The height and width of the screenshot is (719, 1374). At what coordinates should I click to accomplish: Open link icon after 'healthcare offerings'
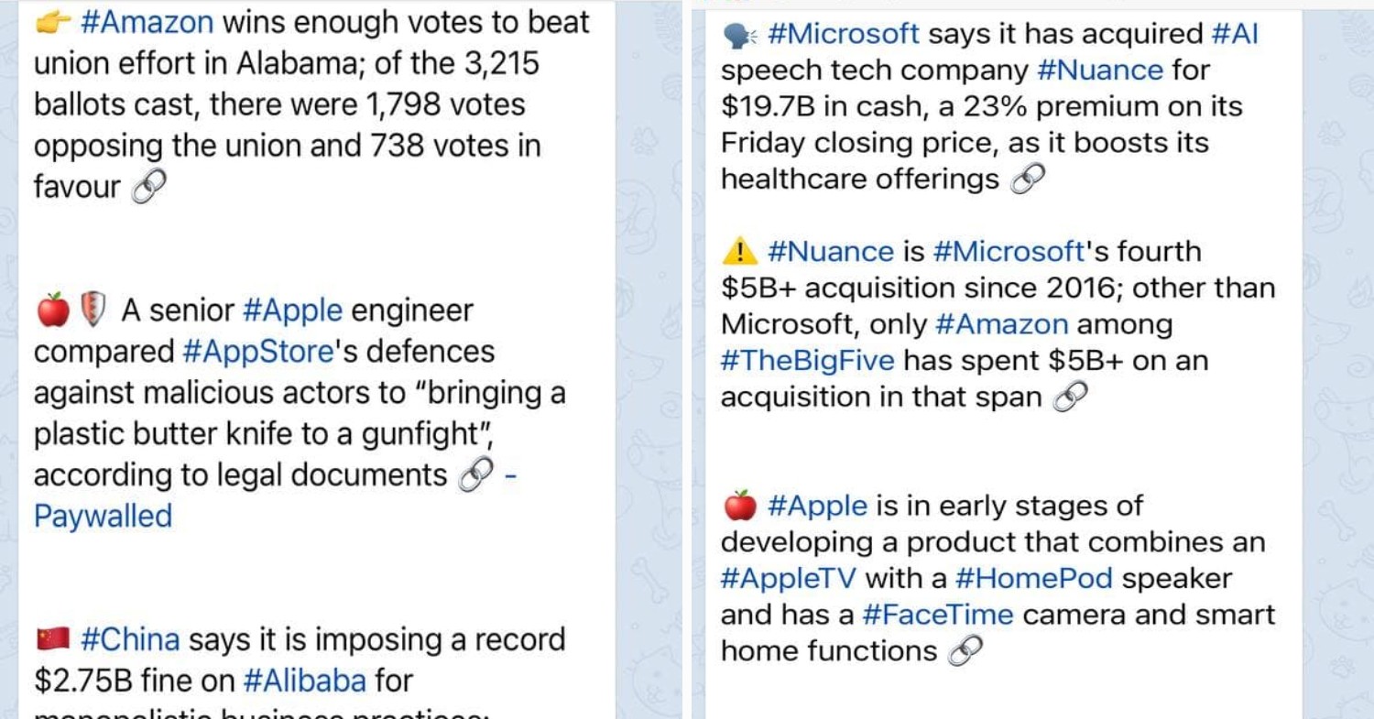[x=1027, y=180]
